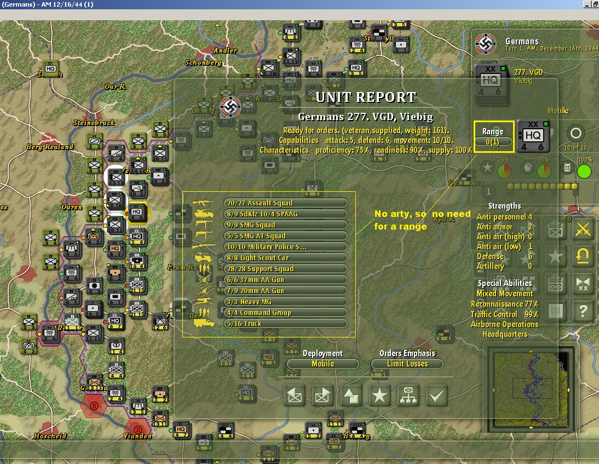Click the German swastika emblem in side panel
Viewport: 599px width, 464px height.
tap(486, 44)
